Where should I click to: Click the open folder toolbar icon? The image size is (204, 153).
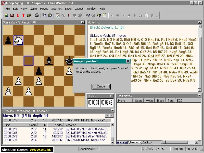coord(29,16)
